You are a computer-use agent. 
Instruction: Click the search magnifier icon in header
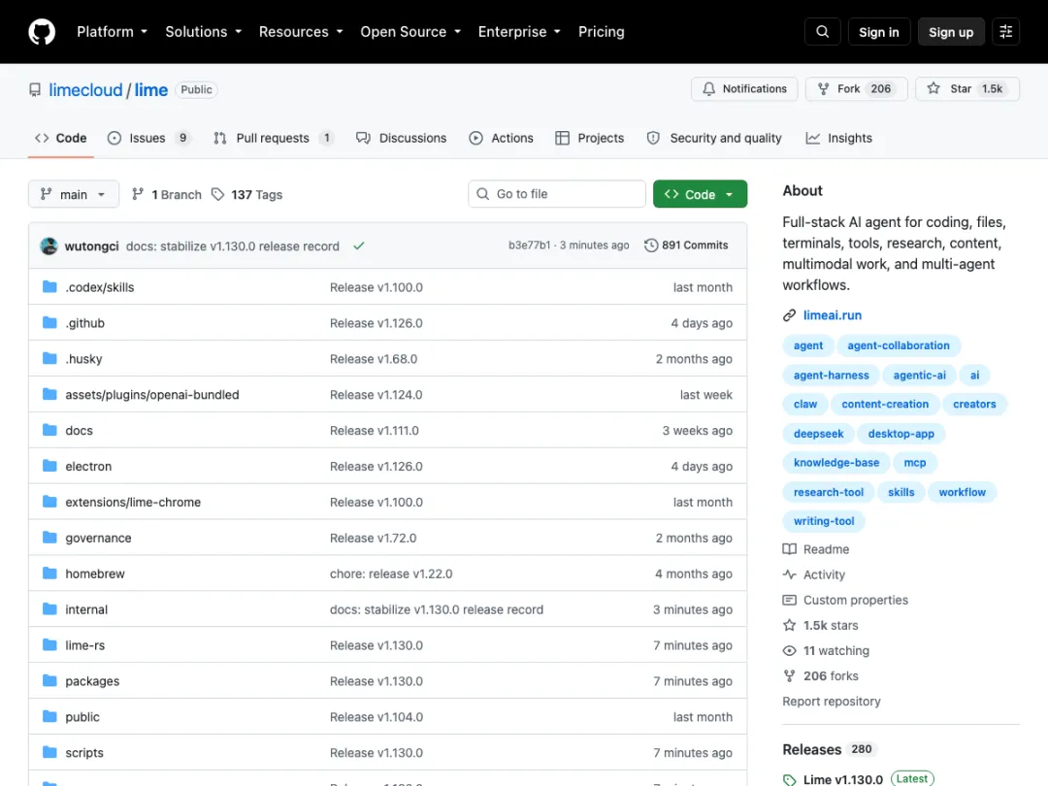pyautogui.click(x=822, y=31)
